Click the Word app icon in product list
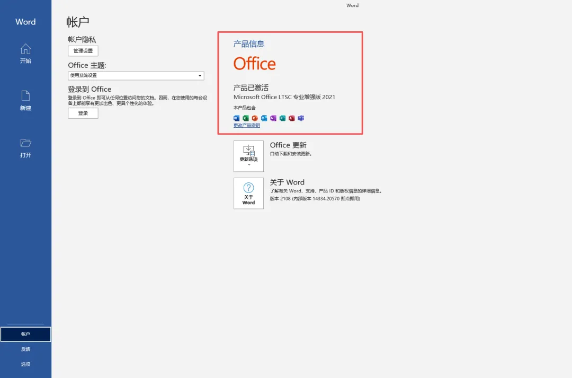The height and width of the screenshot is (378, 572). pos(236,118)
